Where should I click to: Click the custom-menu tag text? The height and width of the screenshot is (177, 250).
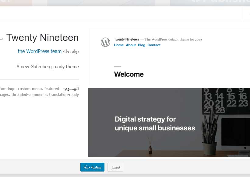click(x=30, y=89)
